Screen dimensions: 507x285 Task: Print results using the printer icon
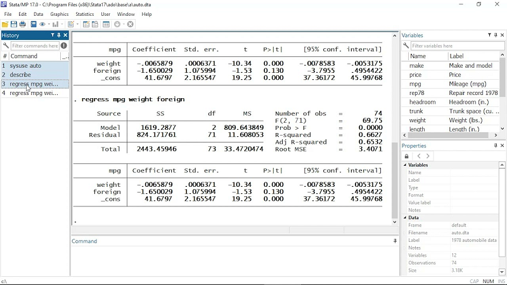23,24
